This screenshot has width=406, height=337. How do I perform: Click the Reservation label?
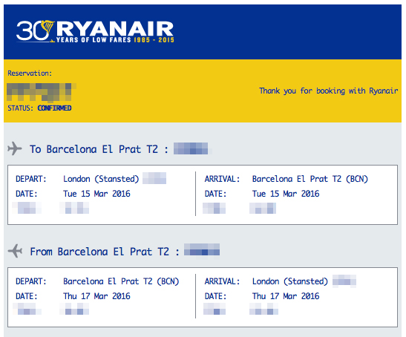coord(30,73)
